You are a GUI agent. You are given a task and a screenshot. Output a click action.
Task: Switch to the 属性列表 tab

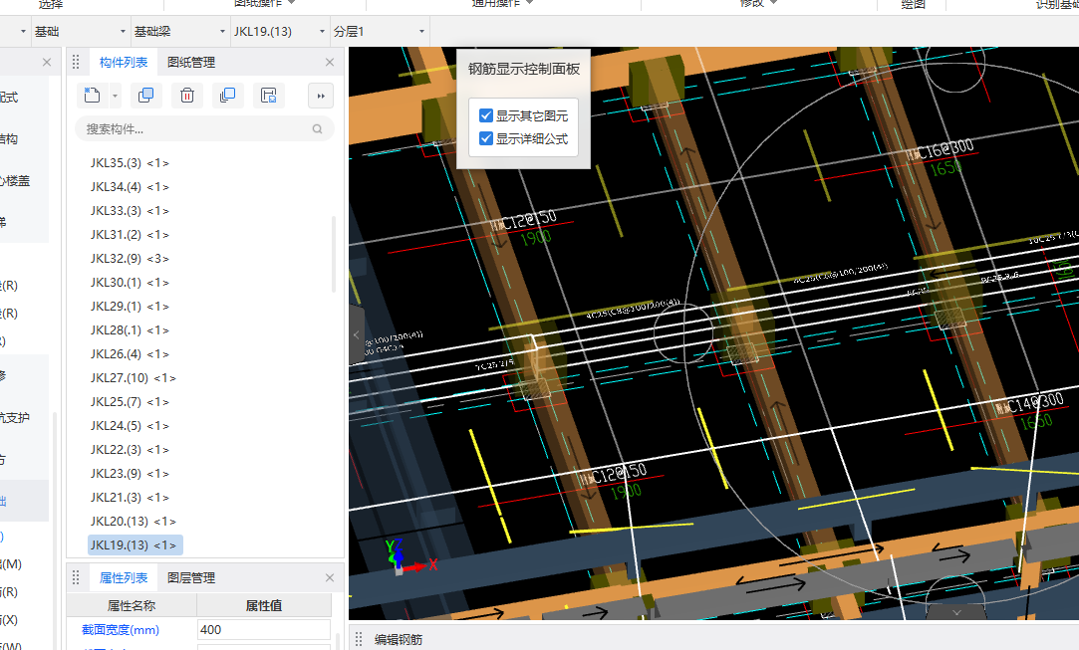pos(124,577)
